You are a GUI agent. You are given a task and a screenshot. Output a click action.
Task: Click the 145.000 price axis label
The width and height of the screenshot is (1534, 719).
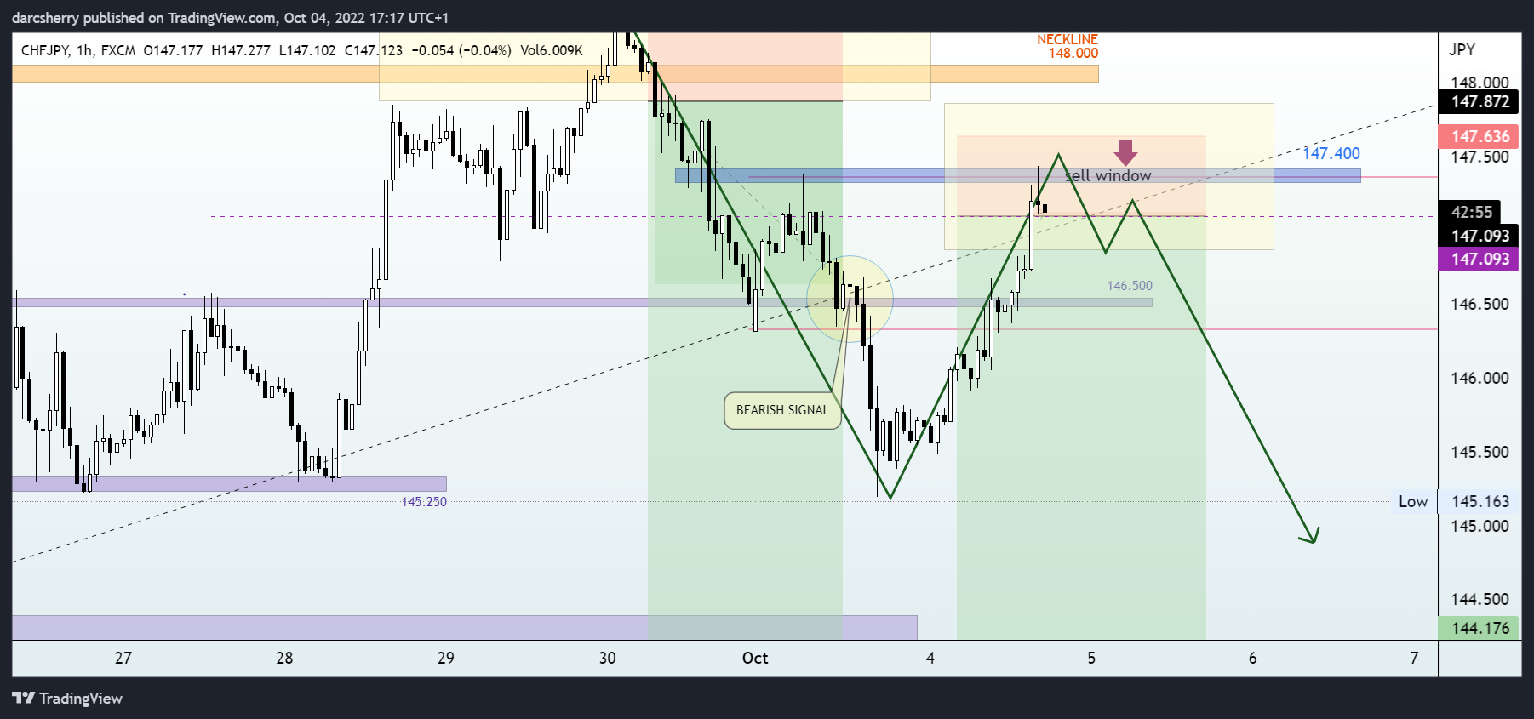click(x=1480, y=526)
